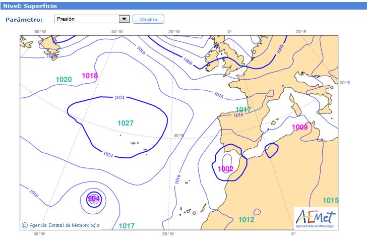Click the green 1015 label at right edge
Screen dimensions: 367x243
(330, 200)
